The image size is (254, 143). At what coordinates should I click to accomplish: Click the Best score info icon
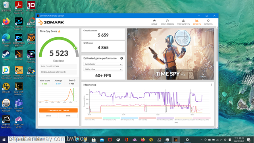coord(74,80)
